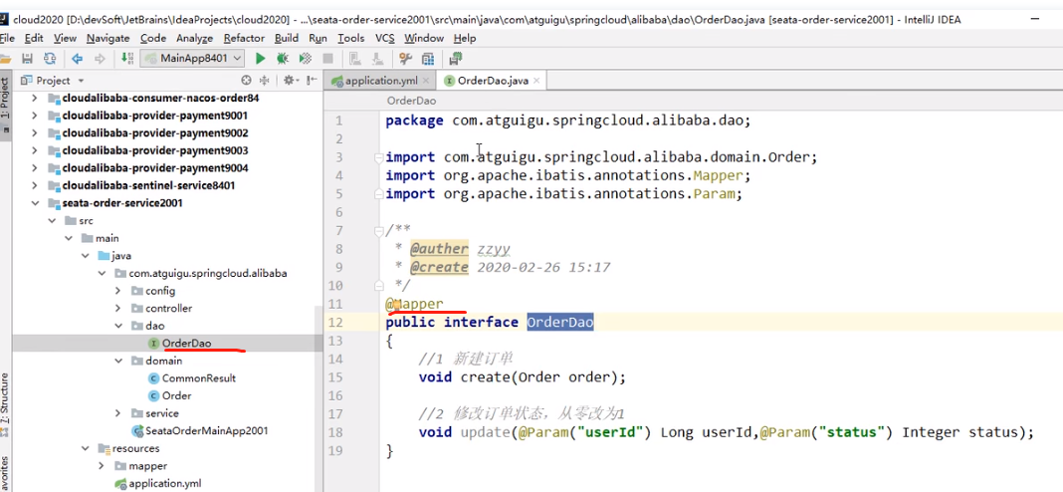This screenshot has width=1063, height=492.
Task: Open the Tools menu
Action: coord(351,39)
